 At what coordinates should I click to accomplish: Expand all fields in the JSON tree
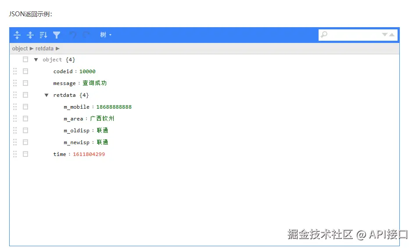17,35
